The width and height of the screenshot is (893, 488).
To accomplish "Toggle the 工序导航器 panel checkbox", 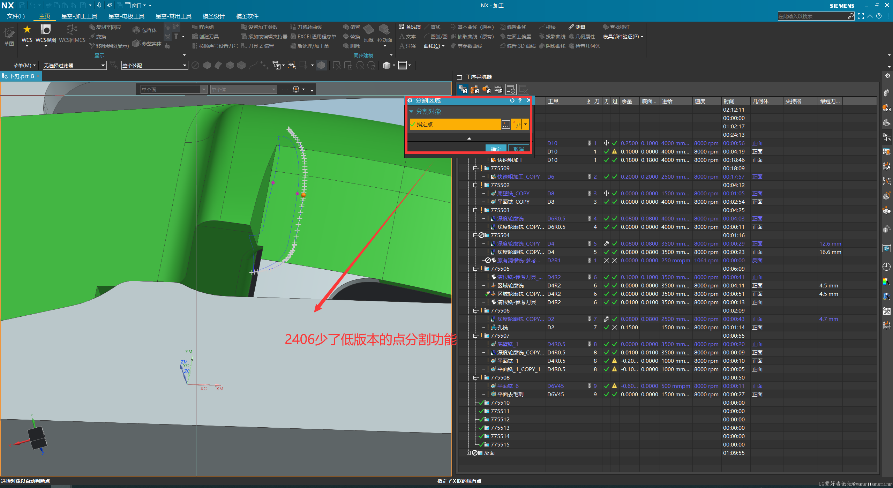I will pos(459,77).
